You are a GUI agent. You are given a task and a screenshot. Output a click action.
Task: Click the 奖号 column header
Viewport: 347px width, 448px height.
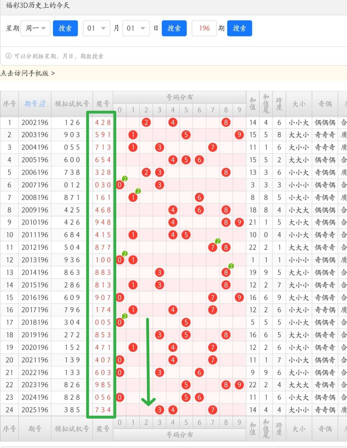pyautogui.click(x=103, y=104)
